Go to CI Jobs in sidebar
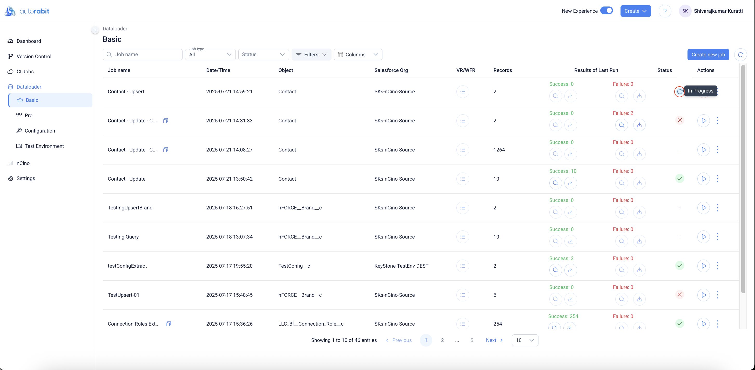The width and height of the screenshot is (755, 370). click(25, 72)
